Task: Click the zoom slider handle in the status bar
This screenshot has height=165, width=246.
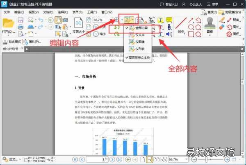Action: point(207,159)
